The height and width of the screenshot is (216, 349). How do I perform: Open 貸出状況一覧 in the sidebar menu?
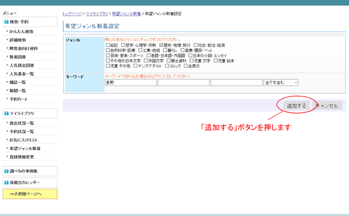pyautogui.click(x=22, y=123)
